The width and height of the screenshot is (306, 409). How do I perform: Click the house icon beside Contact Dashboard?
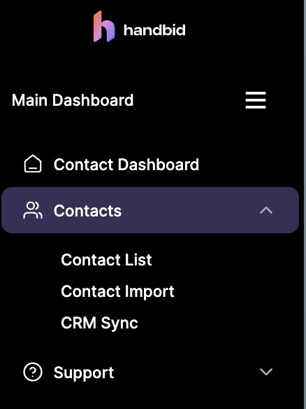33,164
